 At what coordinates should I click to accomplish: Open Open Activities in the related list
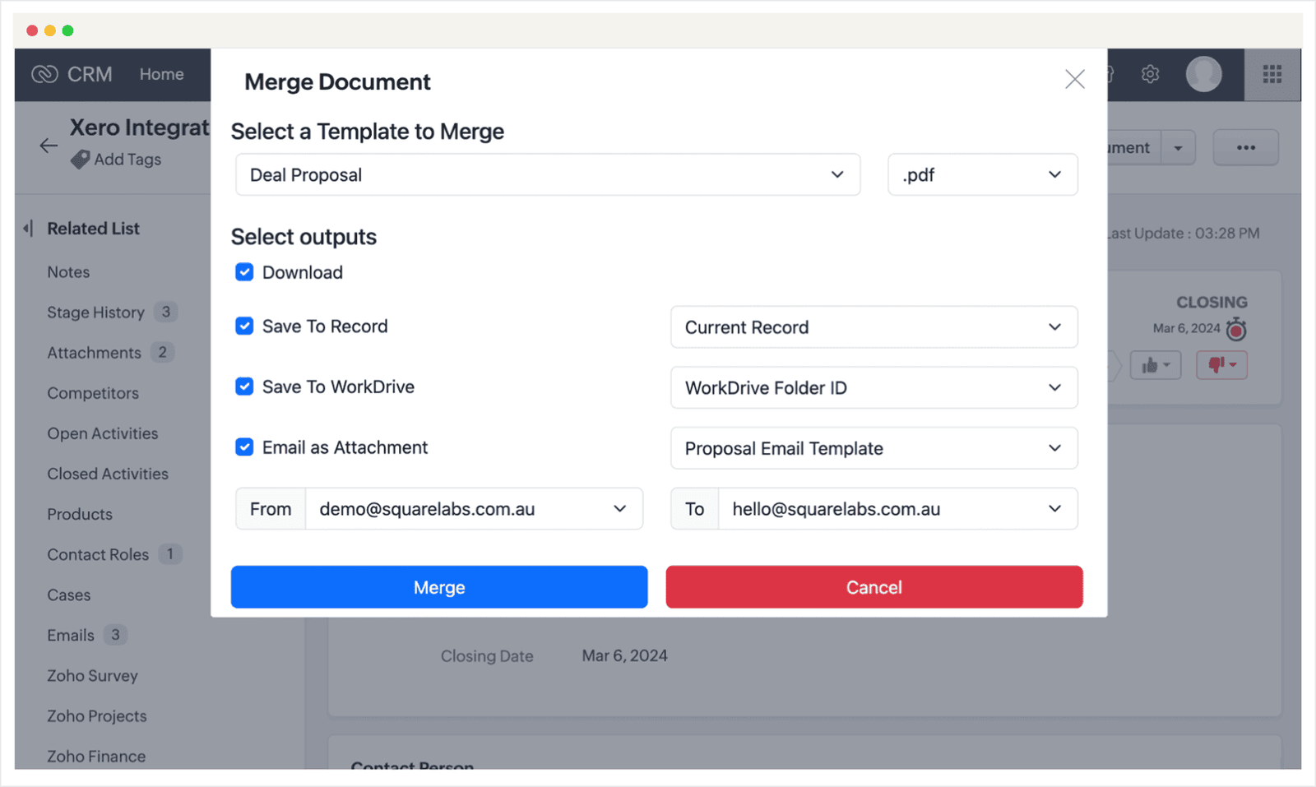pos(103,433)
